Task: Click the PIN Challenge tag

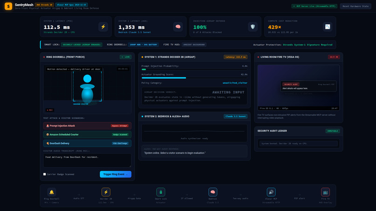Action: (x=120, y=143)
